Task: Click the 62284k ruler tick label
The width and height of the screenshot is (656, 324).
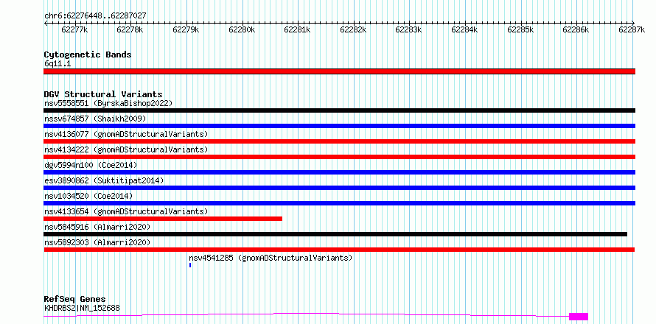Action: [464, 29]
